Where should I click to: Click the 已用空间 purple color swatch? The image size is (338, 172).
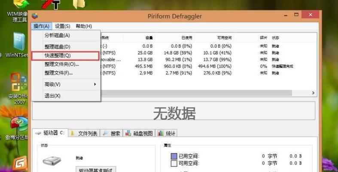[x=174, y=156]
